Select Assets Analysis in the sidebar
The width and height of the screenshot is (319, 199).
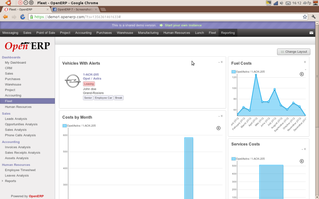coord(17,158)
